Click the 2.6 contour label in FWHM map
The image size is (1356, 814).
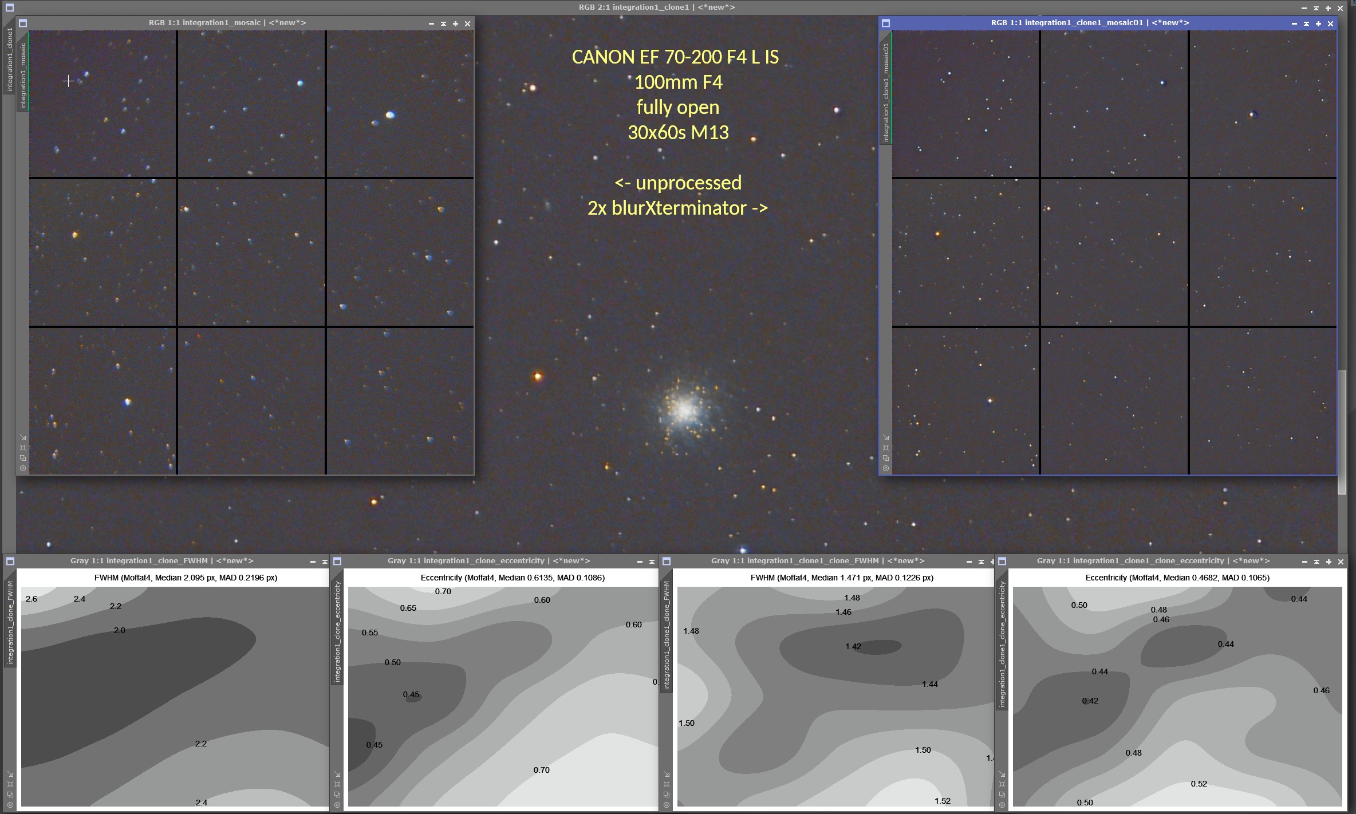[31, 599]
